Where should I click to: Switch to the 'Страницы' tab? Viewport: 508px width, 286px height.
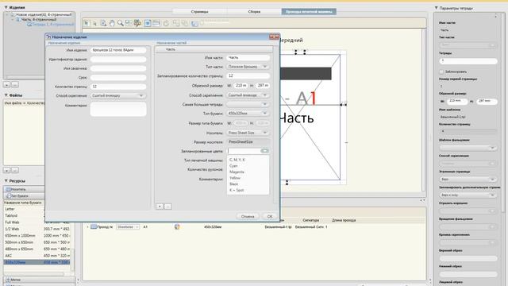(199, 12)
